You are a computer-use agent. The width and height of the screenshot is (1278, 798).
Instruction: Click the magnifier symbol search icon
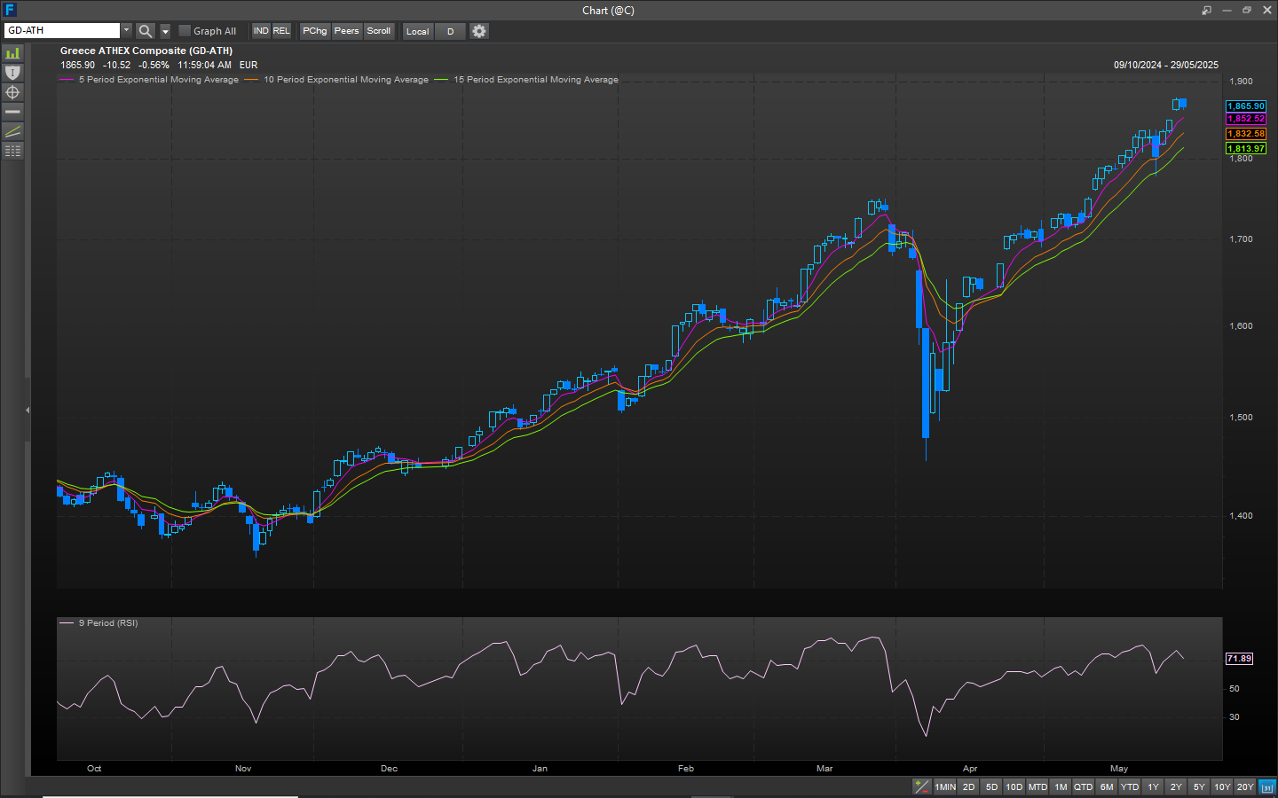point(146,31)
